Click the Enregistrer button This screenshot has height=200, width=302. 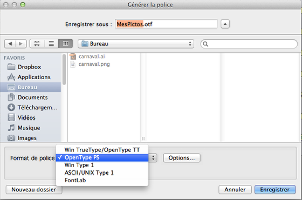pyautogui.click(x=275, y=190)
